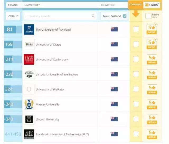The image size is (169, 144).
Task: Open the 2016 year dropdown
Action: pyautogui.click(x=13, y=16)
